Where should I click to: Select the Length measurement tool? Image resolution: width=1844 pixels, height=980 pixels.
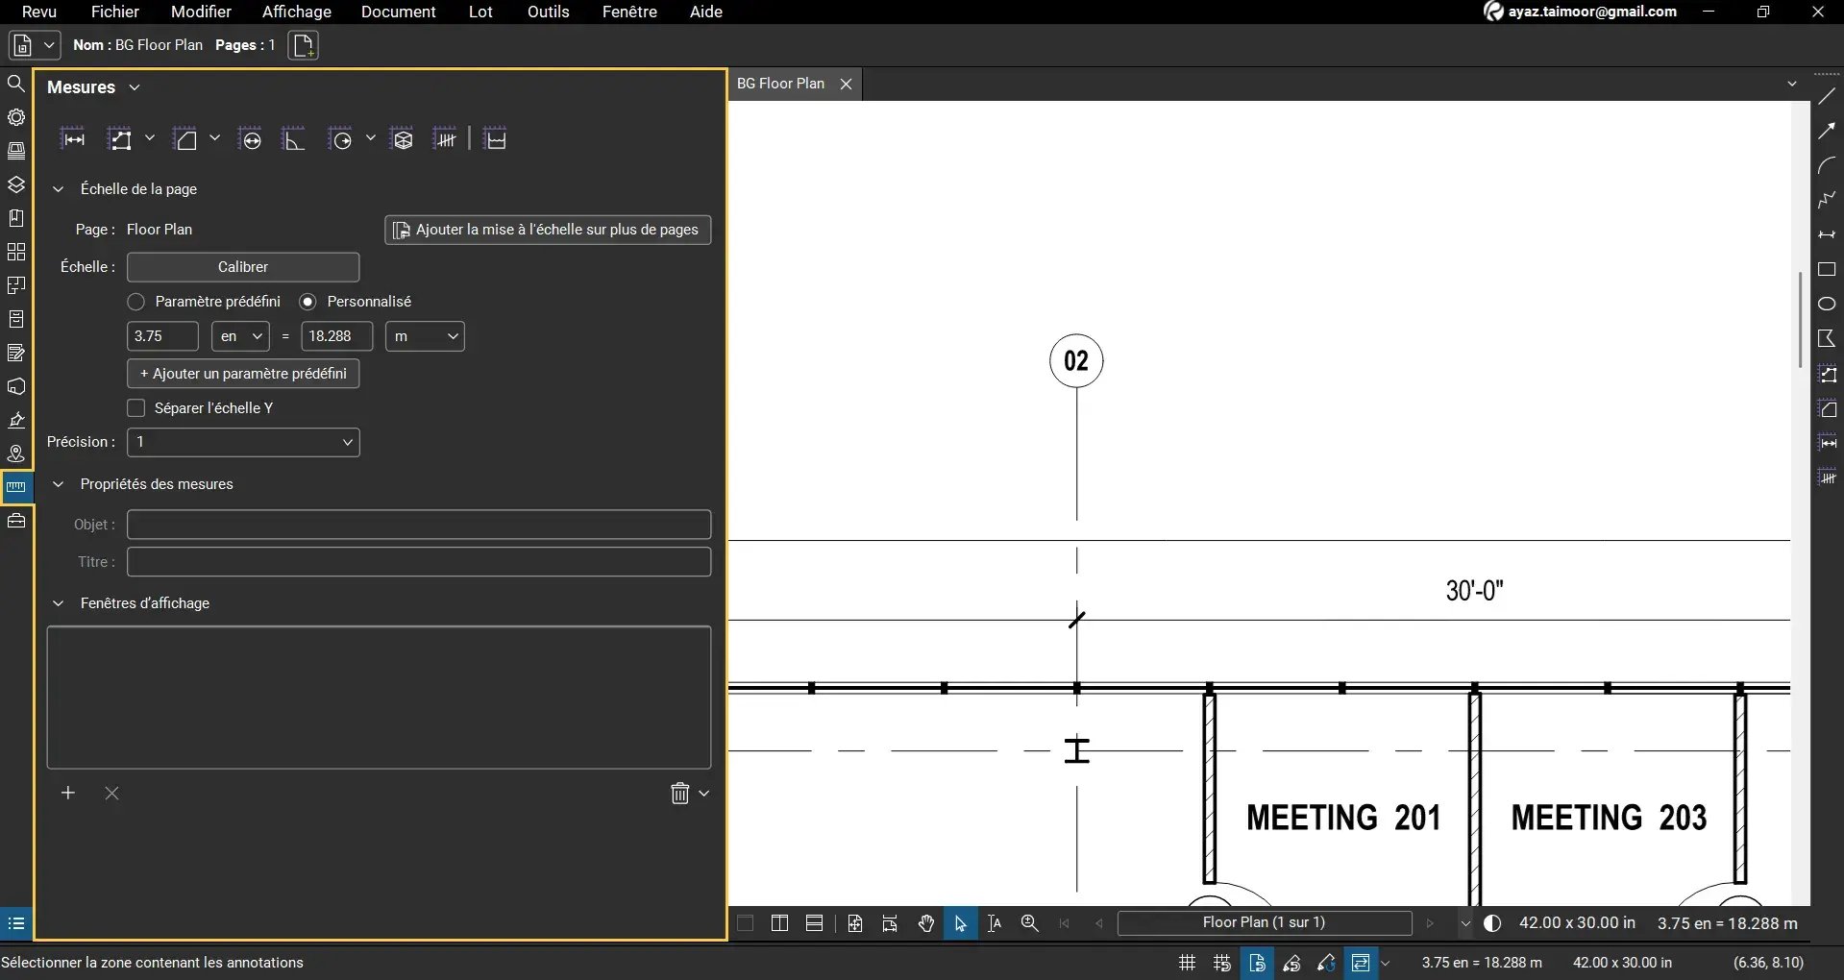(73, 138)
